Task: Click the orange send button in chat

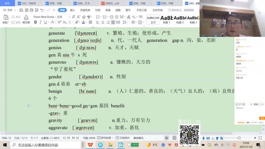Action: 262,118
